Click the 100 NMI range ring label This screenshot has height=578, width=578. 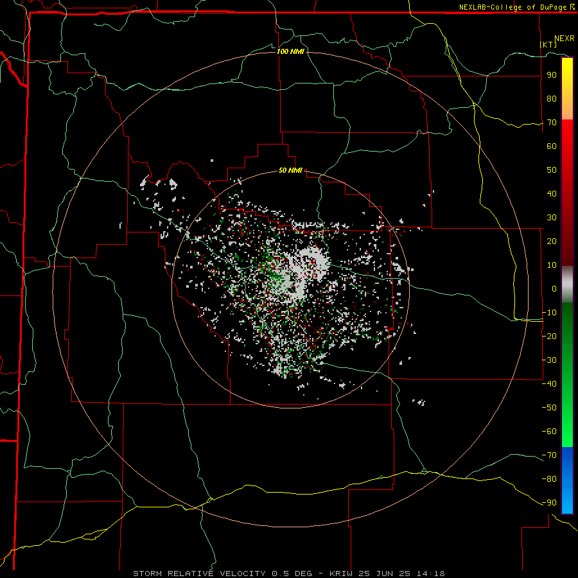tap(290, 51)
